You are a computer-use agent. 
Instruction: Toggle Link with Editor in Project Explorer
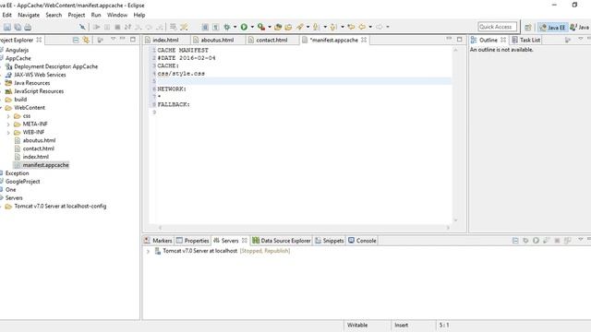coord(86,40)
